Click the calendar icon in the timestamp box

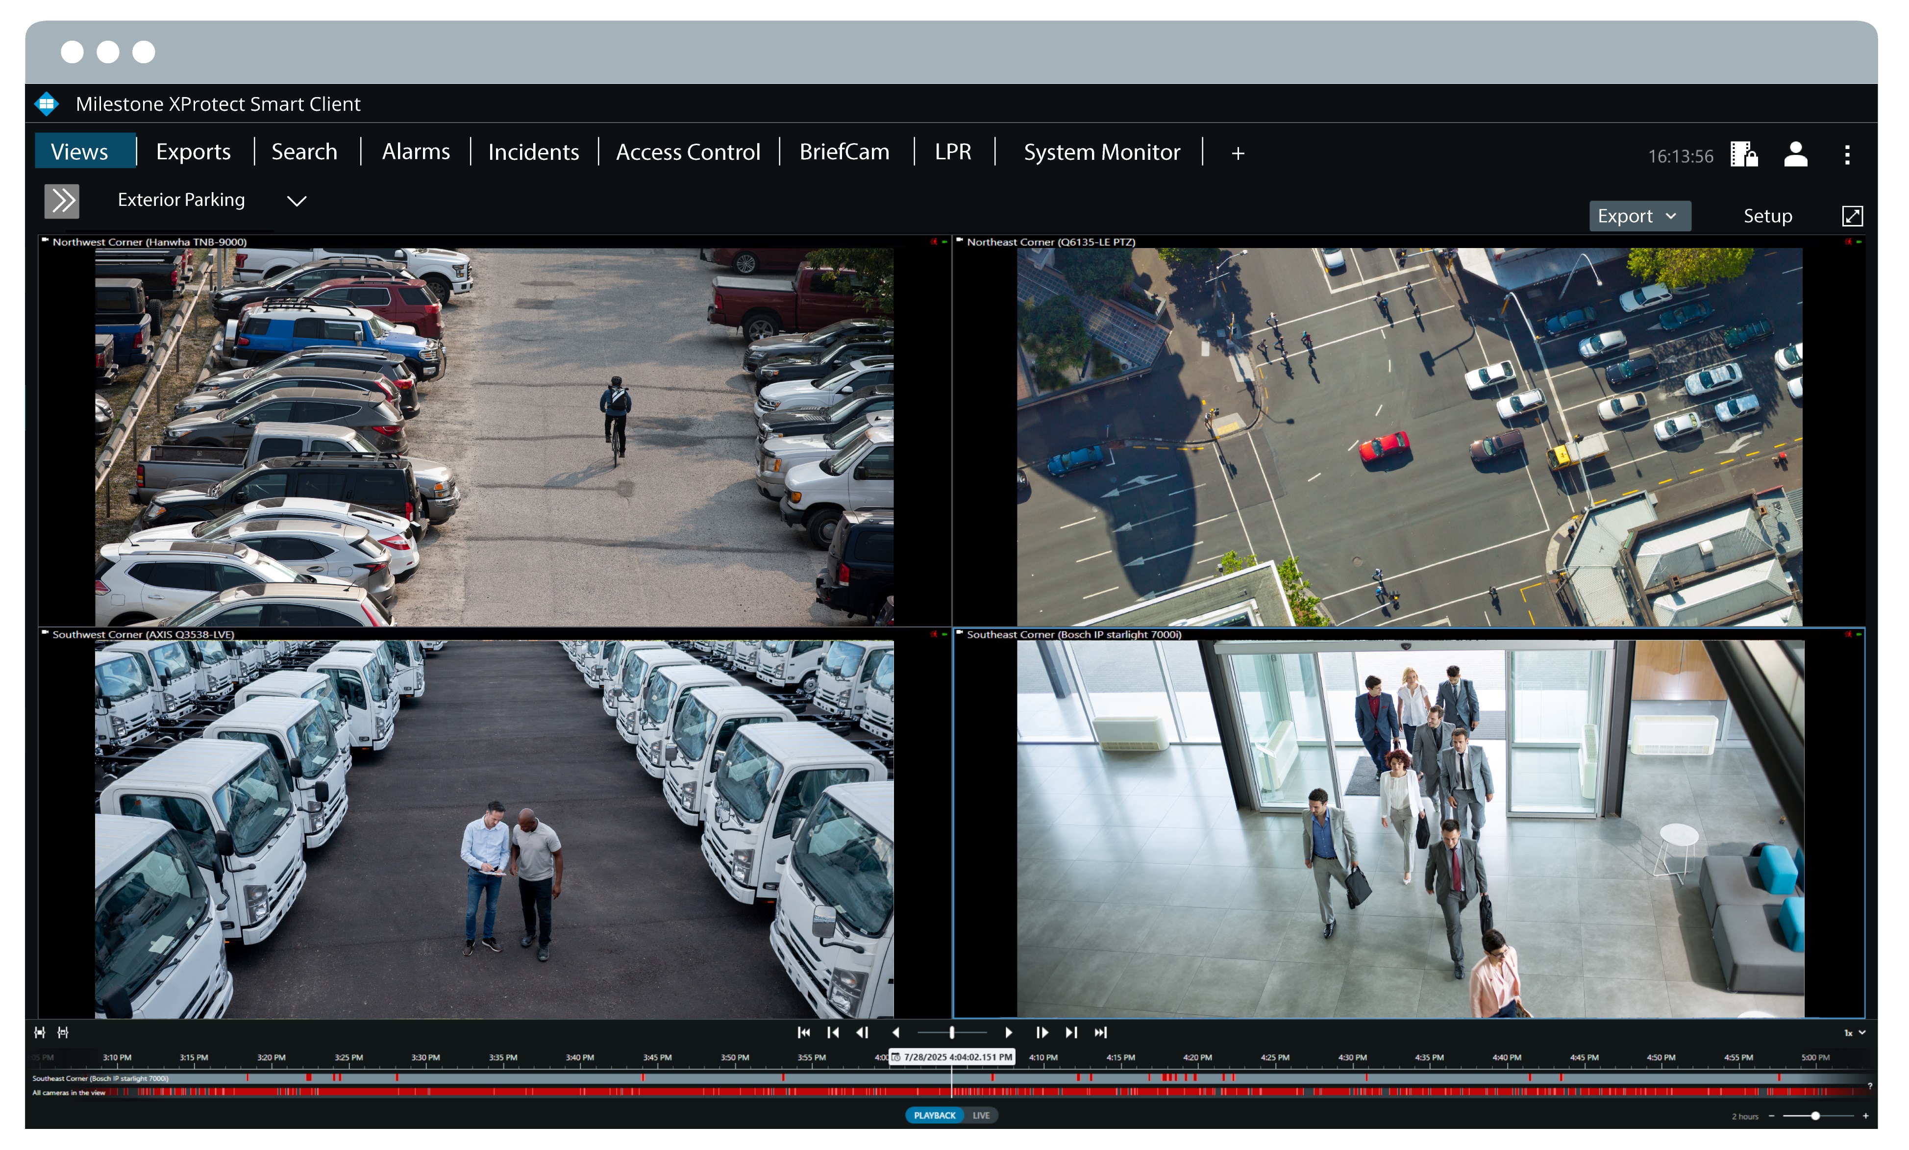[896, 1057]
